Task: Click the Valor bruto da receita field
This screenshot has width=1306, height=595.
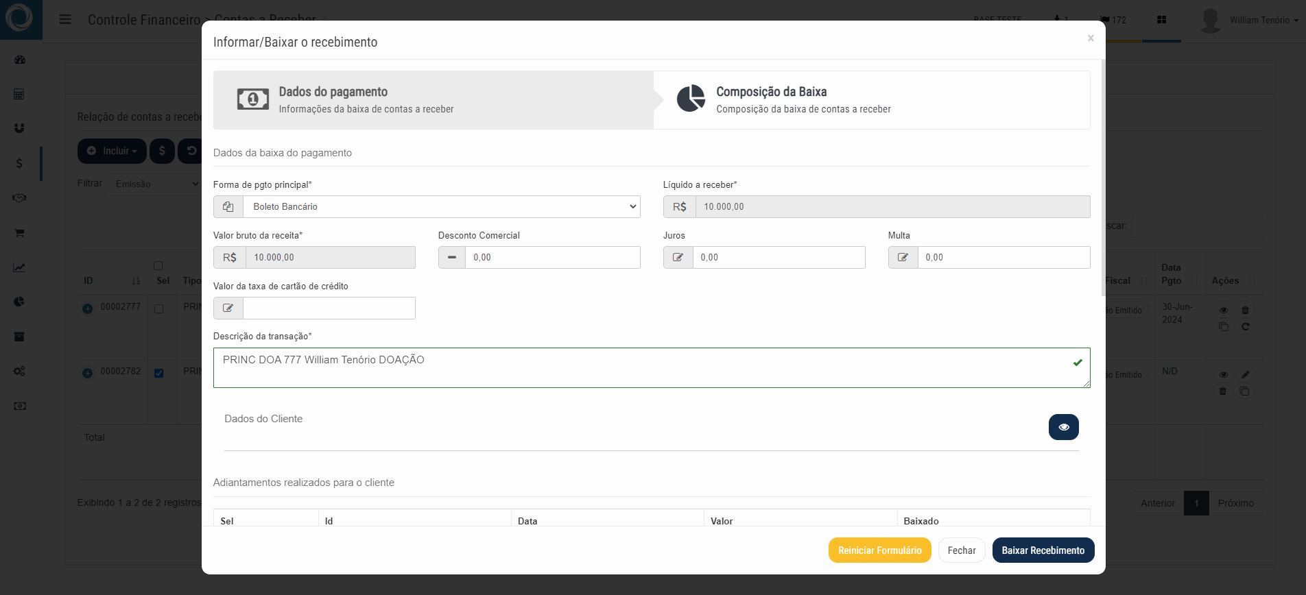Action: click(331, 257)
